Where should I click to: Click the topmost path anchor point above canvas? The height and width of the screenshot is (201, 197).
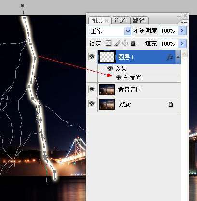23,6
